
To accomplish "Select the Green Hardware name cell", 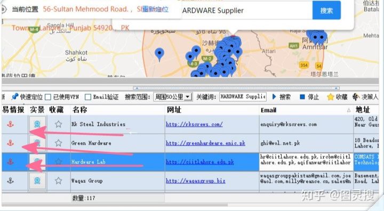I will tap(118, 143).
